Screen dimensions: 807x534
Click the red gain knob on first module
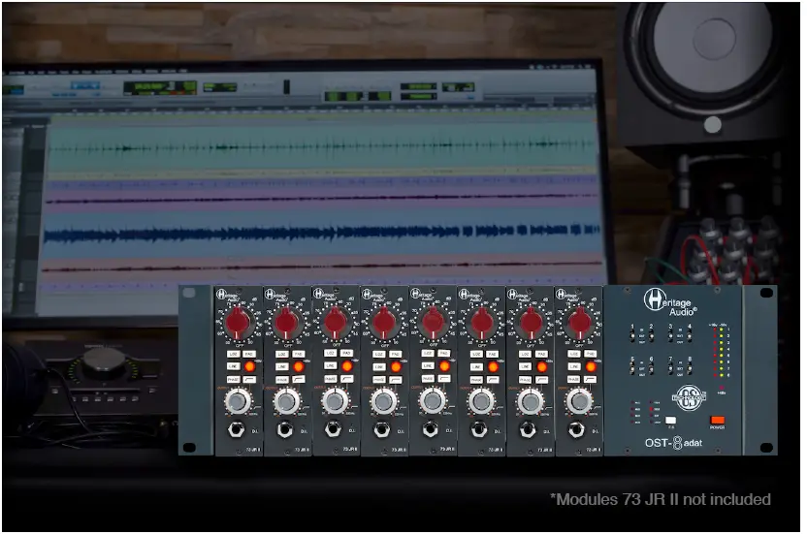coord(238,323)
